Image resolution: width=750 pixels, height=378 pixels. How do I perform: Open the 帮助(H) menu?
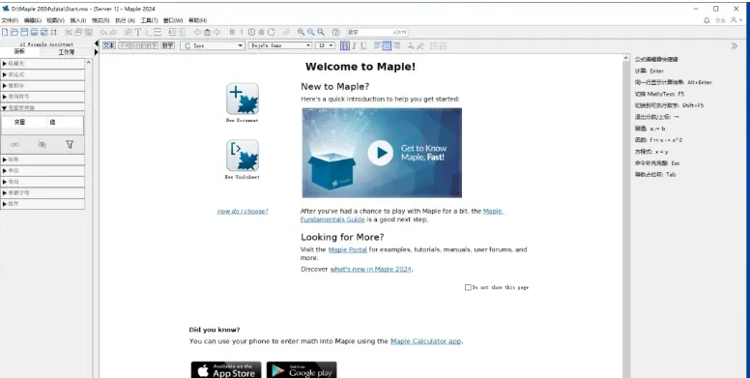click(x=197, y=20)
